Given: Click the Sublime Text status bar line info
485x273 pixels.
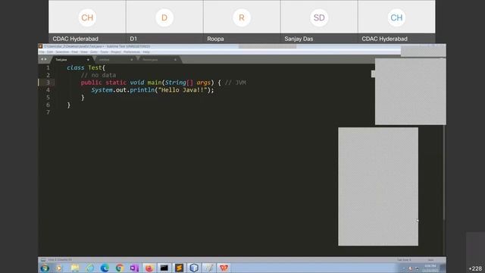Looking at the screenshot, I should click(x=60, y=259).
